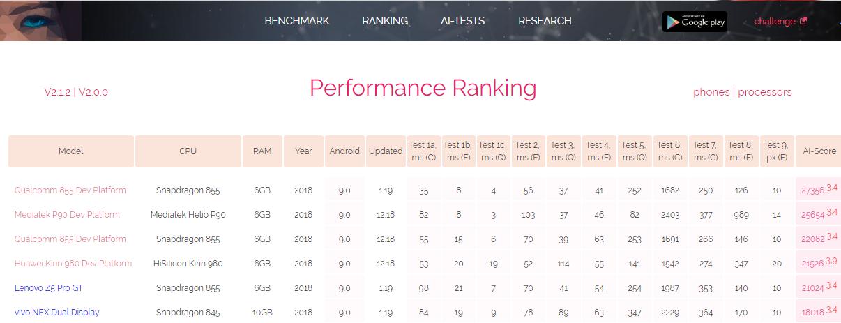Image resolution: width=841 pixels, height=323 pixels.
Task: Sort by the CPU column header
Action: pos(188,151)
